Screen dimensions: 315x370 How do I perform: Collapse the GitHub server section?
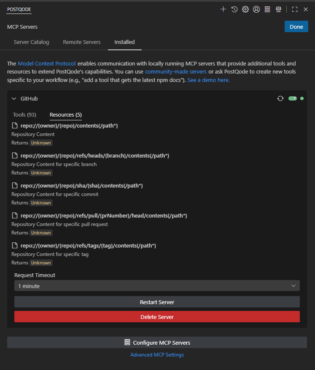pos(14,98)
